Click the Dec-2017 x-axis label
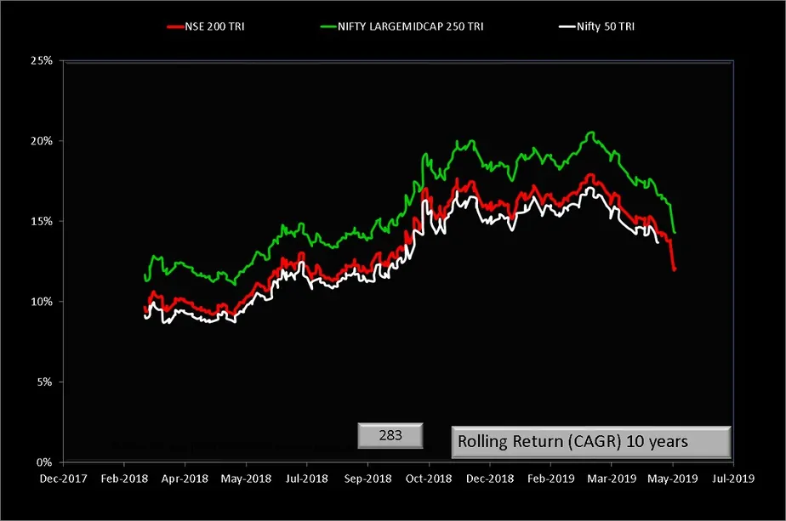786x521 pixels. coord(63,479)
